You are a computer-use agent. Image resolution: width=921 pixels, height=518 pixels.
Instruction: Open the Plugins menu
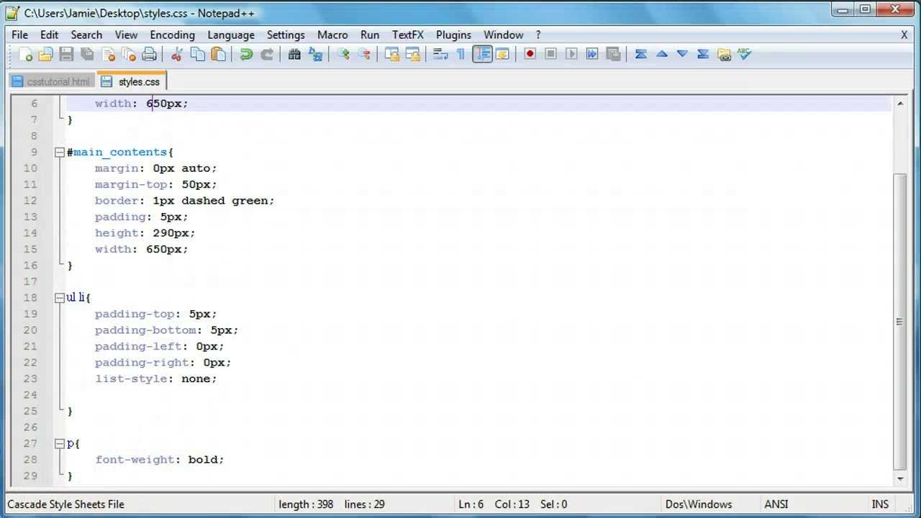coord(453,35)
